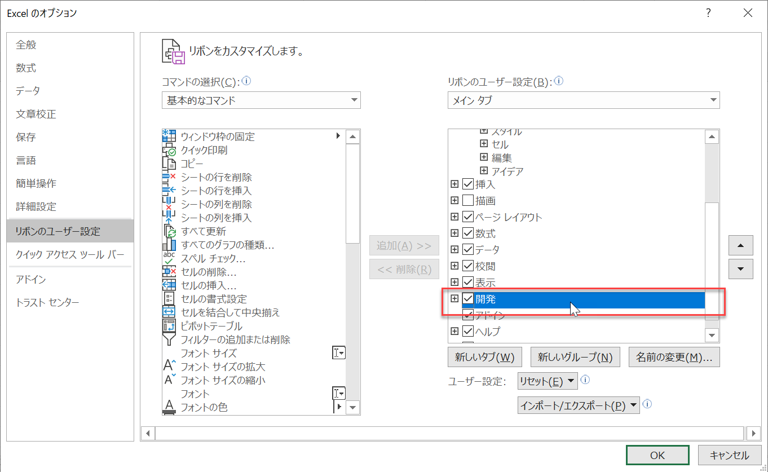
Task: Click the 名前の変更(M) button
Action: tap(674, 357)
